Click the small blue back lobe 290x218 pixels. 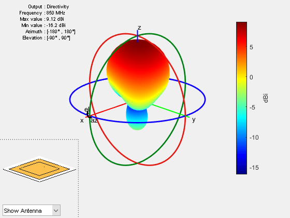pyautogui.click(x=137, y=118)
